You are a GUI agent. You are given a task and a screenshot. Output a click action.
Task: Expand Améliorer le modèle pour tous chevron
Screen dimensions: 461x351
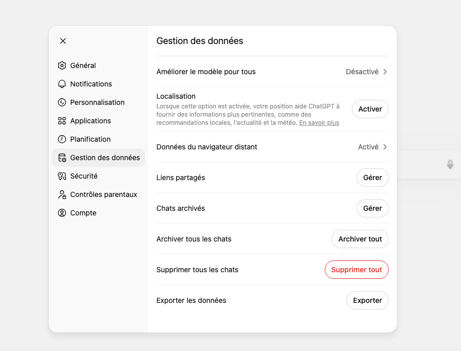click(x=385, y=72)
